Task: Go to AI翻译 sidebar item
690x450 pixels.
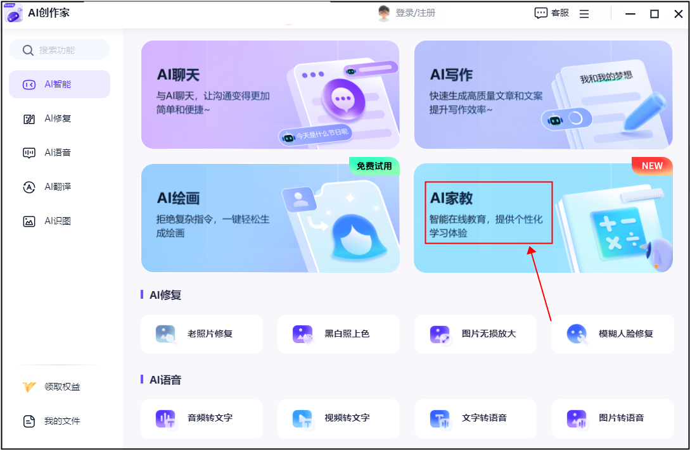Action: click(60, 187)
